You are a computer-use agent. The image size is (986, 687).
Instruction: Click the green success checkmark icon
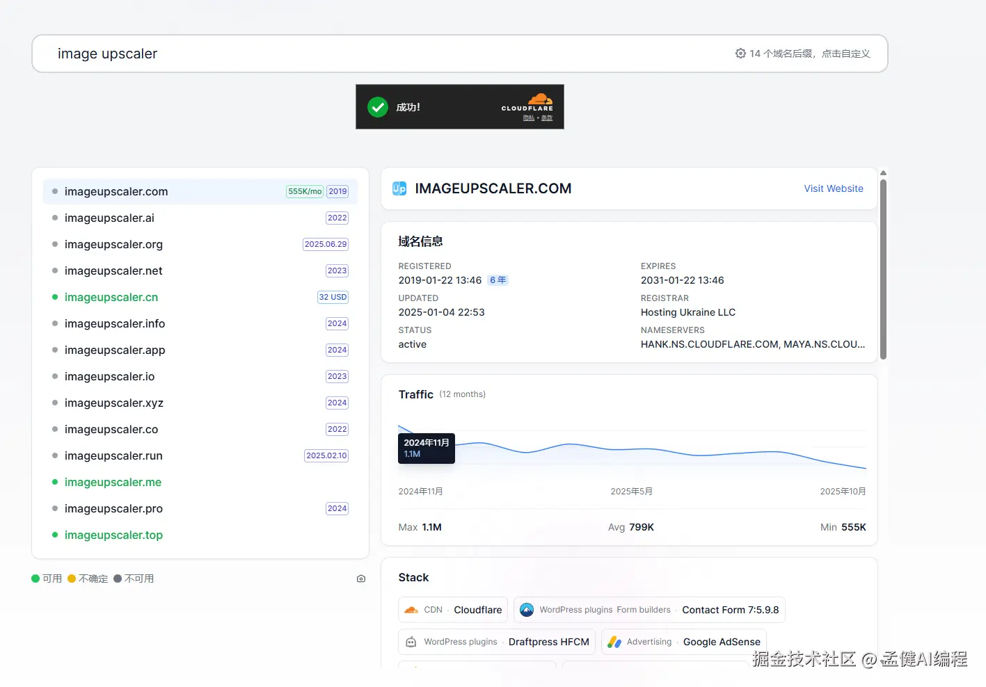coord(378,107)
